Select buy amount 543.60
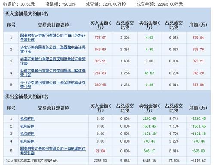This screenshot has height=165, width=215. coord(100,50)
